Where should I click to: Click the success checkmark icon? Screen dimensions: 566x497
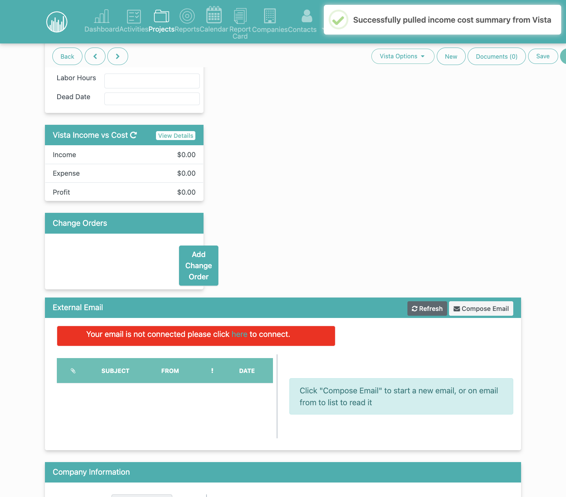338,20
